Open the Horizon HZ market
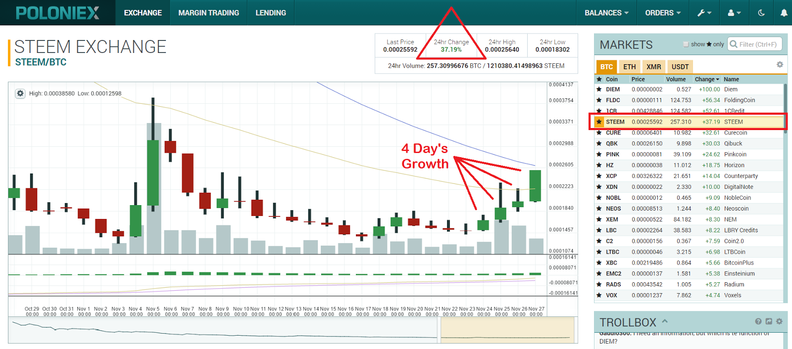Image resolution: width=792 pixels, height=349 pixels. (689, 166)
